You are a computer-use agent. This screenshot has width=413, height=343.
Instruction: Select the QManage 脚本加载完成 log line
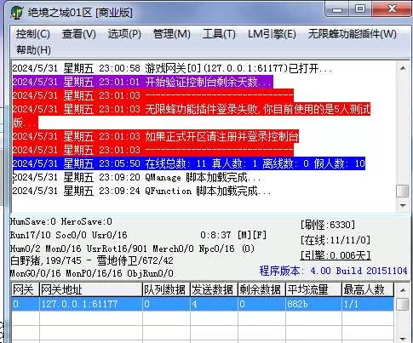click(137, 177)
